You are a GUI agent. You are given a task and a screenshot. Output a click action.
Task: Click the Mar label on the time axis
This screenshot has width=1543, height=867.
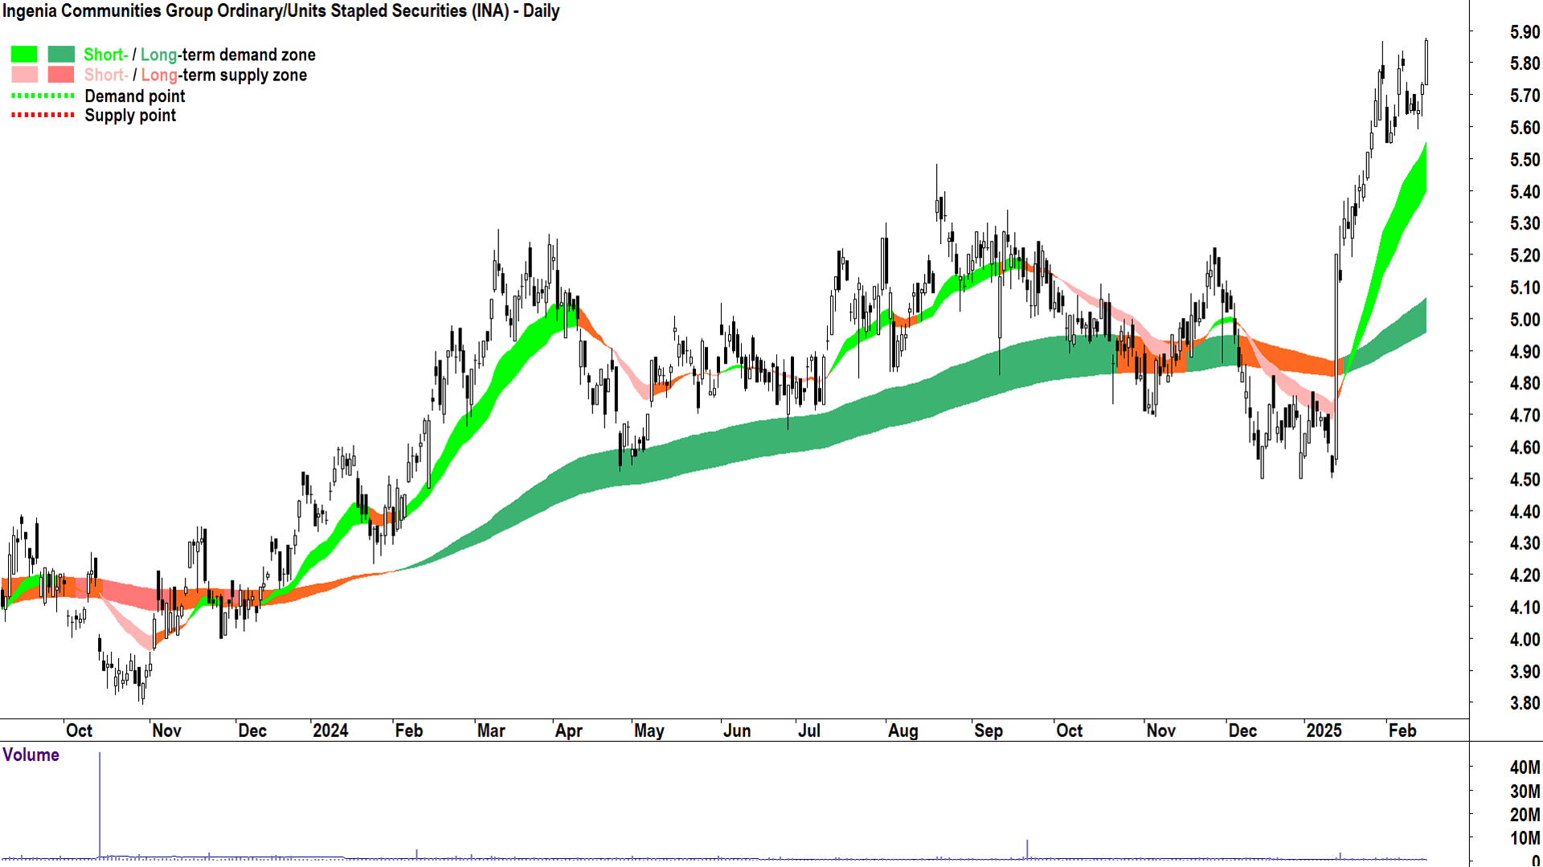tap(491, 731)
